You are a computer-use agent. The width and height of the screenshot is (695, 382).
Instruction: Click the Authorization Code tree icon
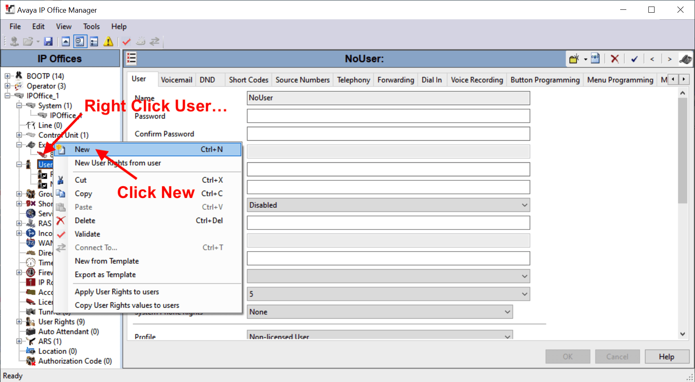pyautogui.click(x=31, y=361)
